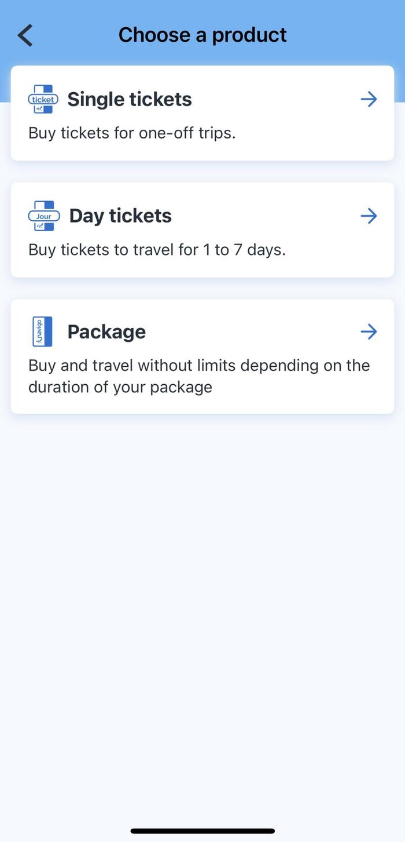Viewport: 405px width, 842px height.
Task: Click 'Buy tickets for one-off trips.' text
Action: (x=132, y=133)
